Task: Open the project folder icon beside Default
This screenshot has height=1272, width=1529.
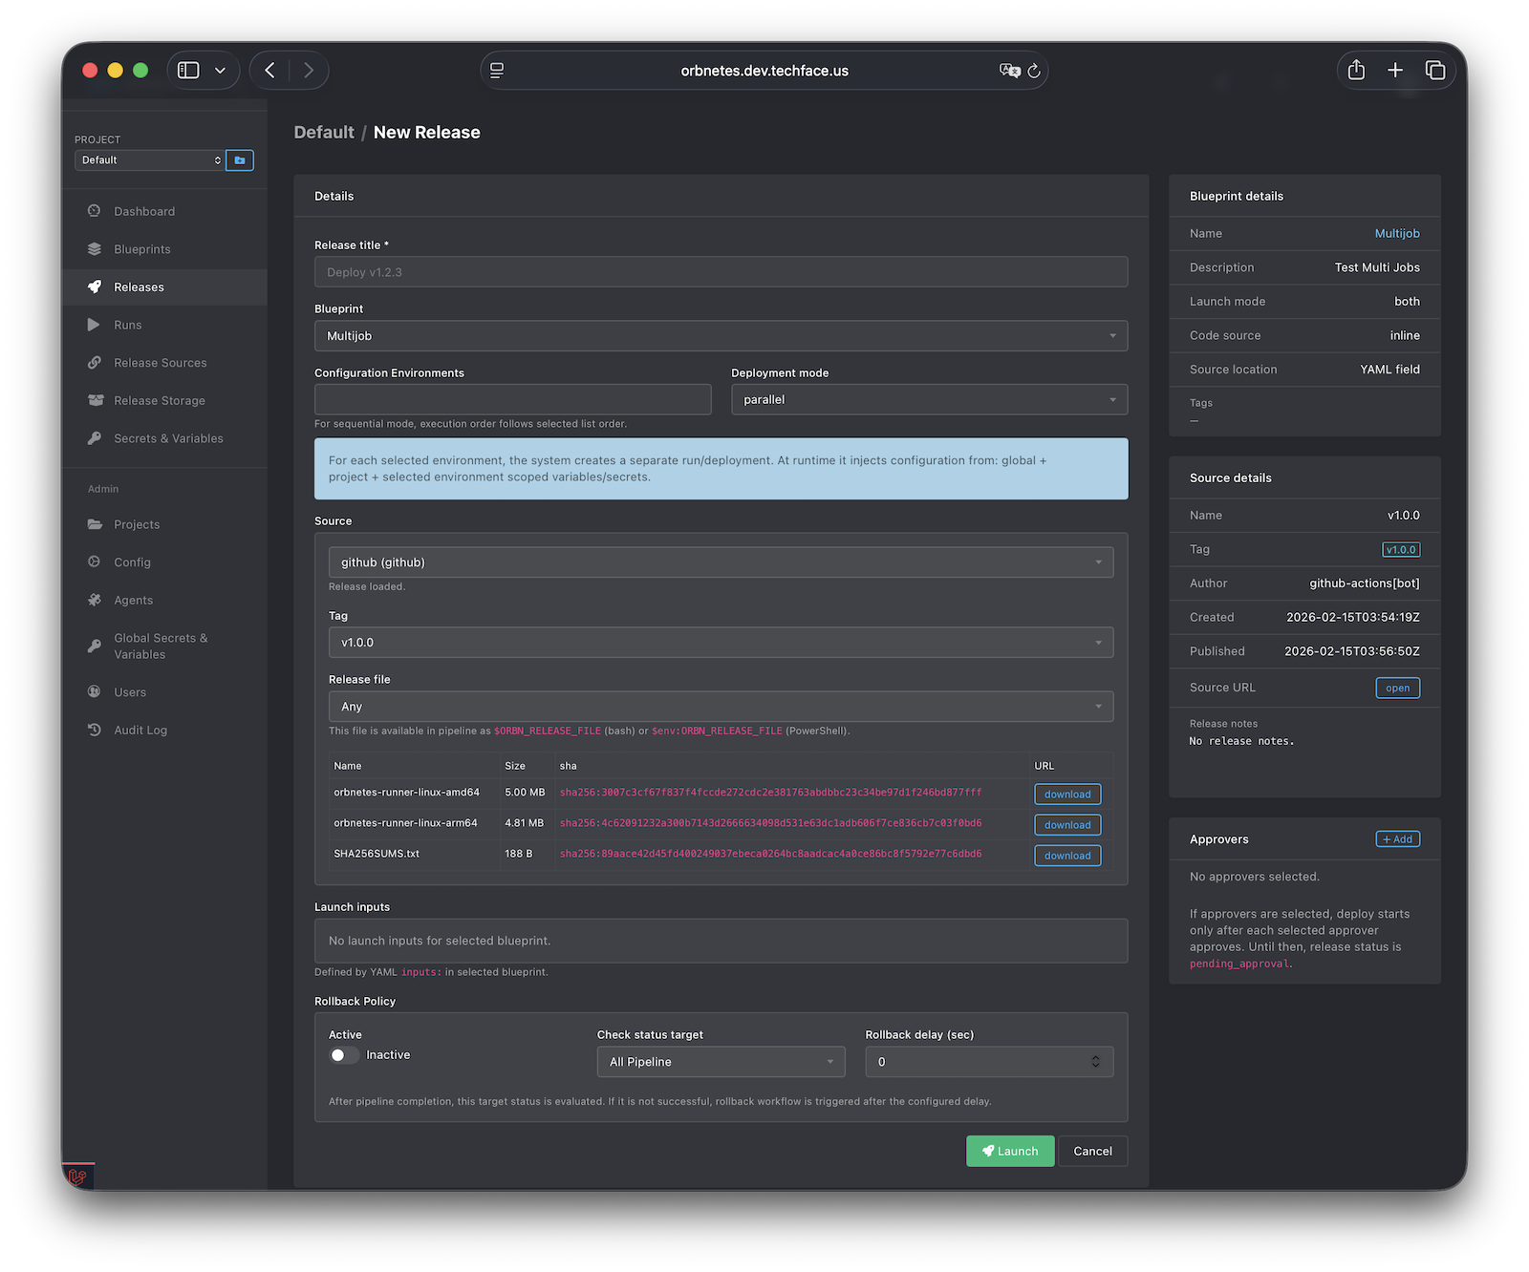Action: [x=239, y=159]
